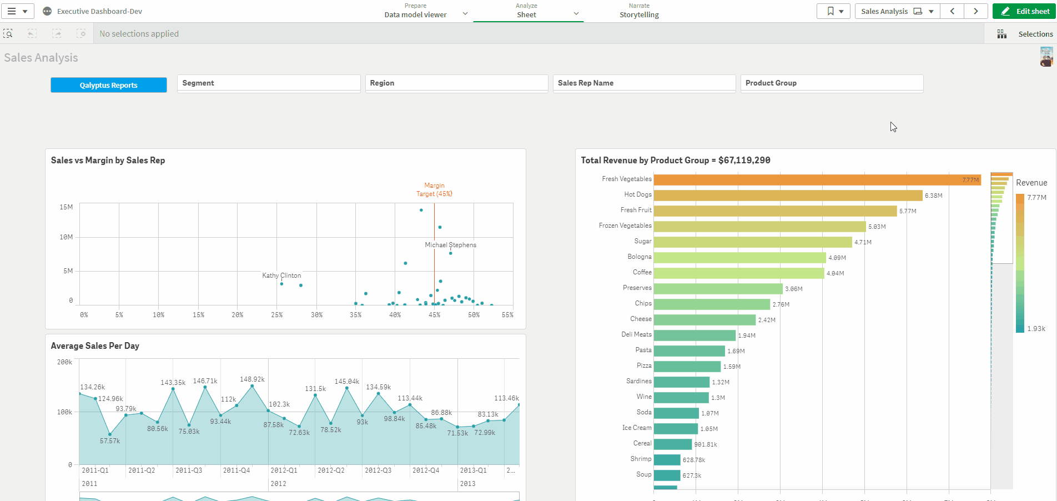Click the globe icon beside Executive Dashboard-Dev
This screenshot has width=1057, height=501.
(x=47, y=11)
